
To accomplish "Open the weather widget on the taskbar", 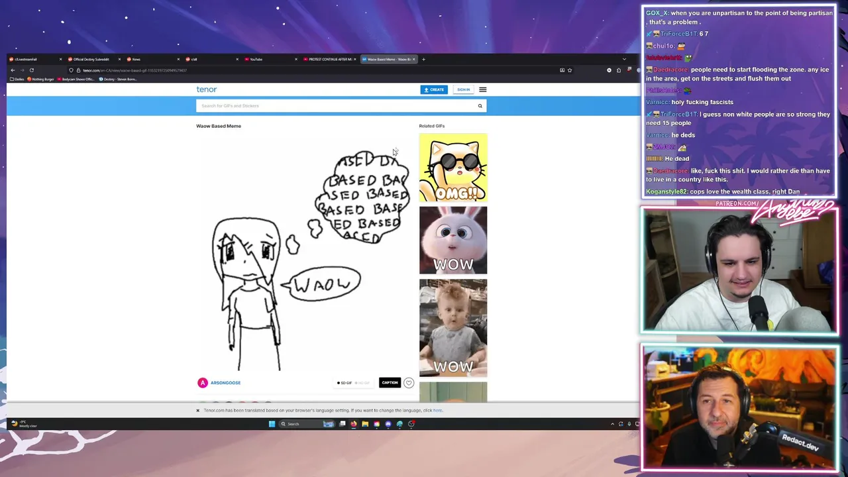I will (25, 424).
